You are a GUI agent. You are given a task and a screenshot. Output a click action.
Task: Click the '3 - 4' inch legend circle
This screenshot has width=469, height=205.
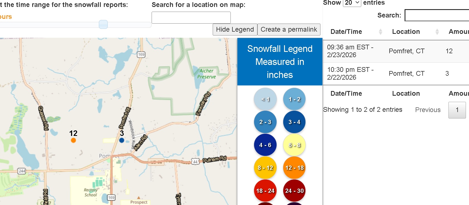click(294, 122)
